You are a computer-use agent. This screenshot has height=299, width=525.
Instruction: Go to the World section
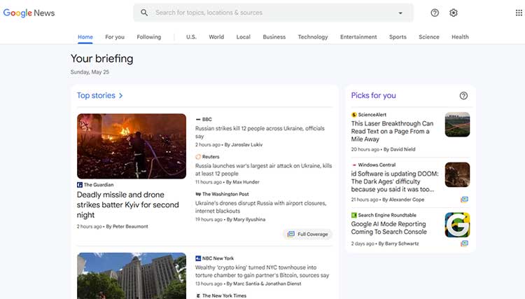[x=216, y=37]
